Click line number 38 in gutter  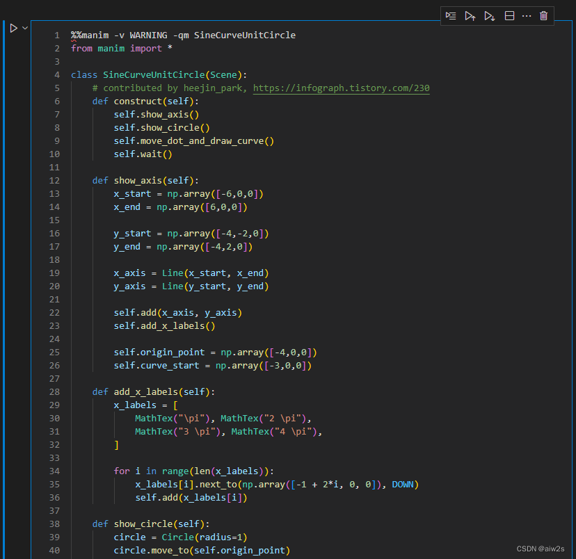click(54, 524)
